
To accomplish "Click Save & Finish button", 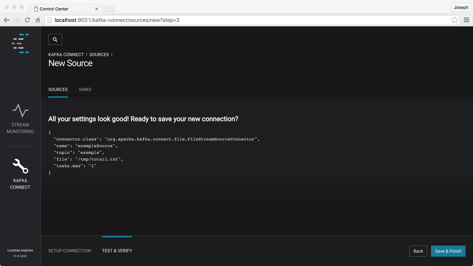I will tap(448, 251).
